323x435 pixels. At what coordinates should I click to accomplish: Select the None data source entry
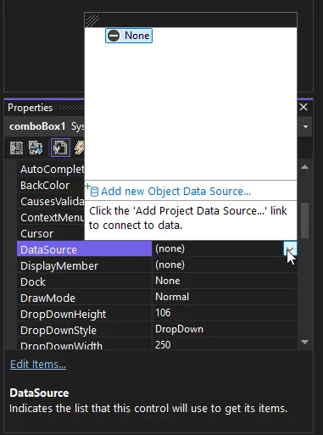click(129, 36)
